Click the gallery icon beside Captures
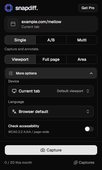The image size is (102, 170). pyautogui.click(x=76, y=163)
